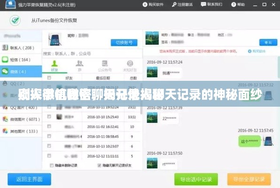Select QQ (2) in sidebar
Image resolution: width=280 pixels, height=188 pixels.
point(21,84)
